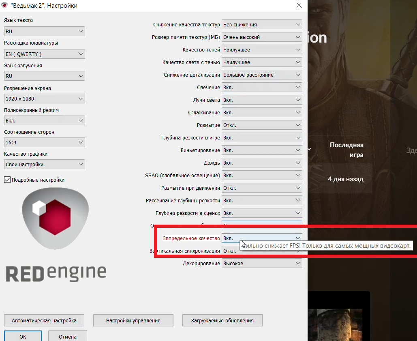Image resolution: width=417 pixels, height=341 pixels.
Task: Open Глубина резкости в игре dropdown
Action: [x=262, y=138]
